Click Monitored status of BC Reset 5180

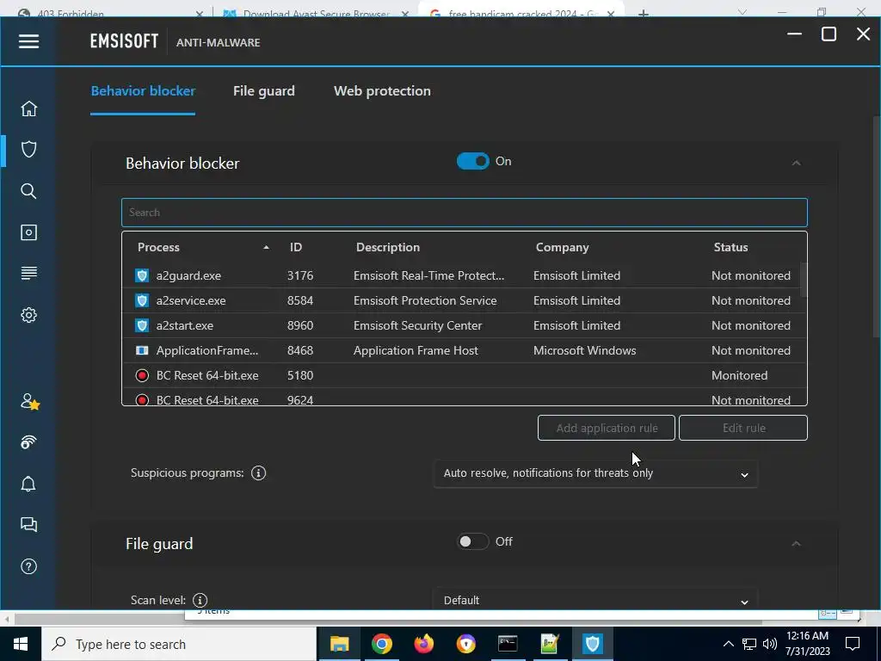pyautogui.click(x=739, y=375)
